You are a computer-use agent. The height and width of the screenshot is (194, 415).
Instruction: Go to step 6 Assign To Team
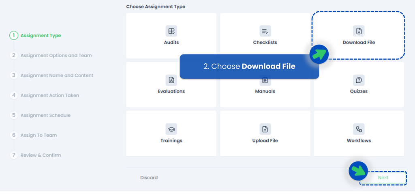[x=39, y=135]
